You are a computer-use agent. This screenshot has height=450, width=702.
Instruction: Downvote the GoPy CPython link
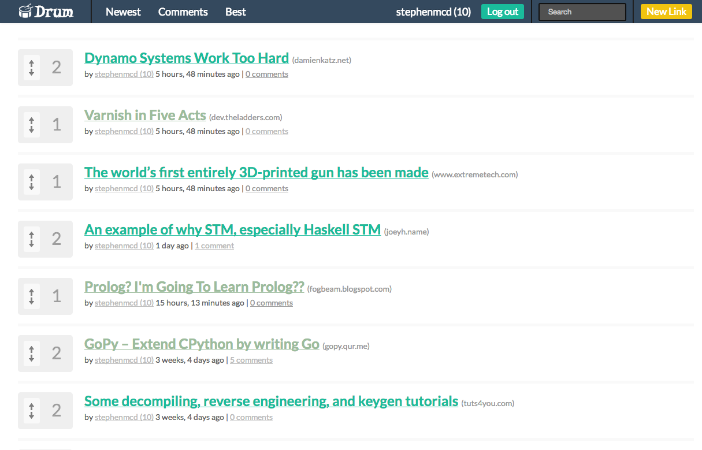[x=32, y=358]
